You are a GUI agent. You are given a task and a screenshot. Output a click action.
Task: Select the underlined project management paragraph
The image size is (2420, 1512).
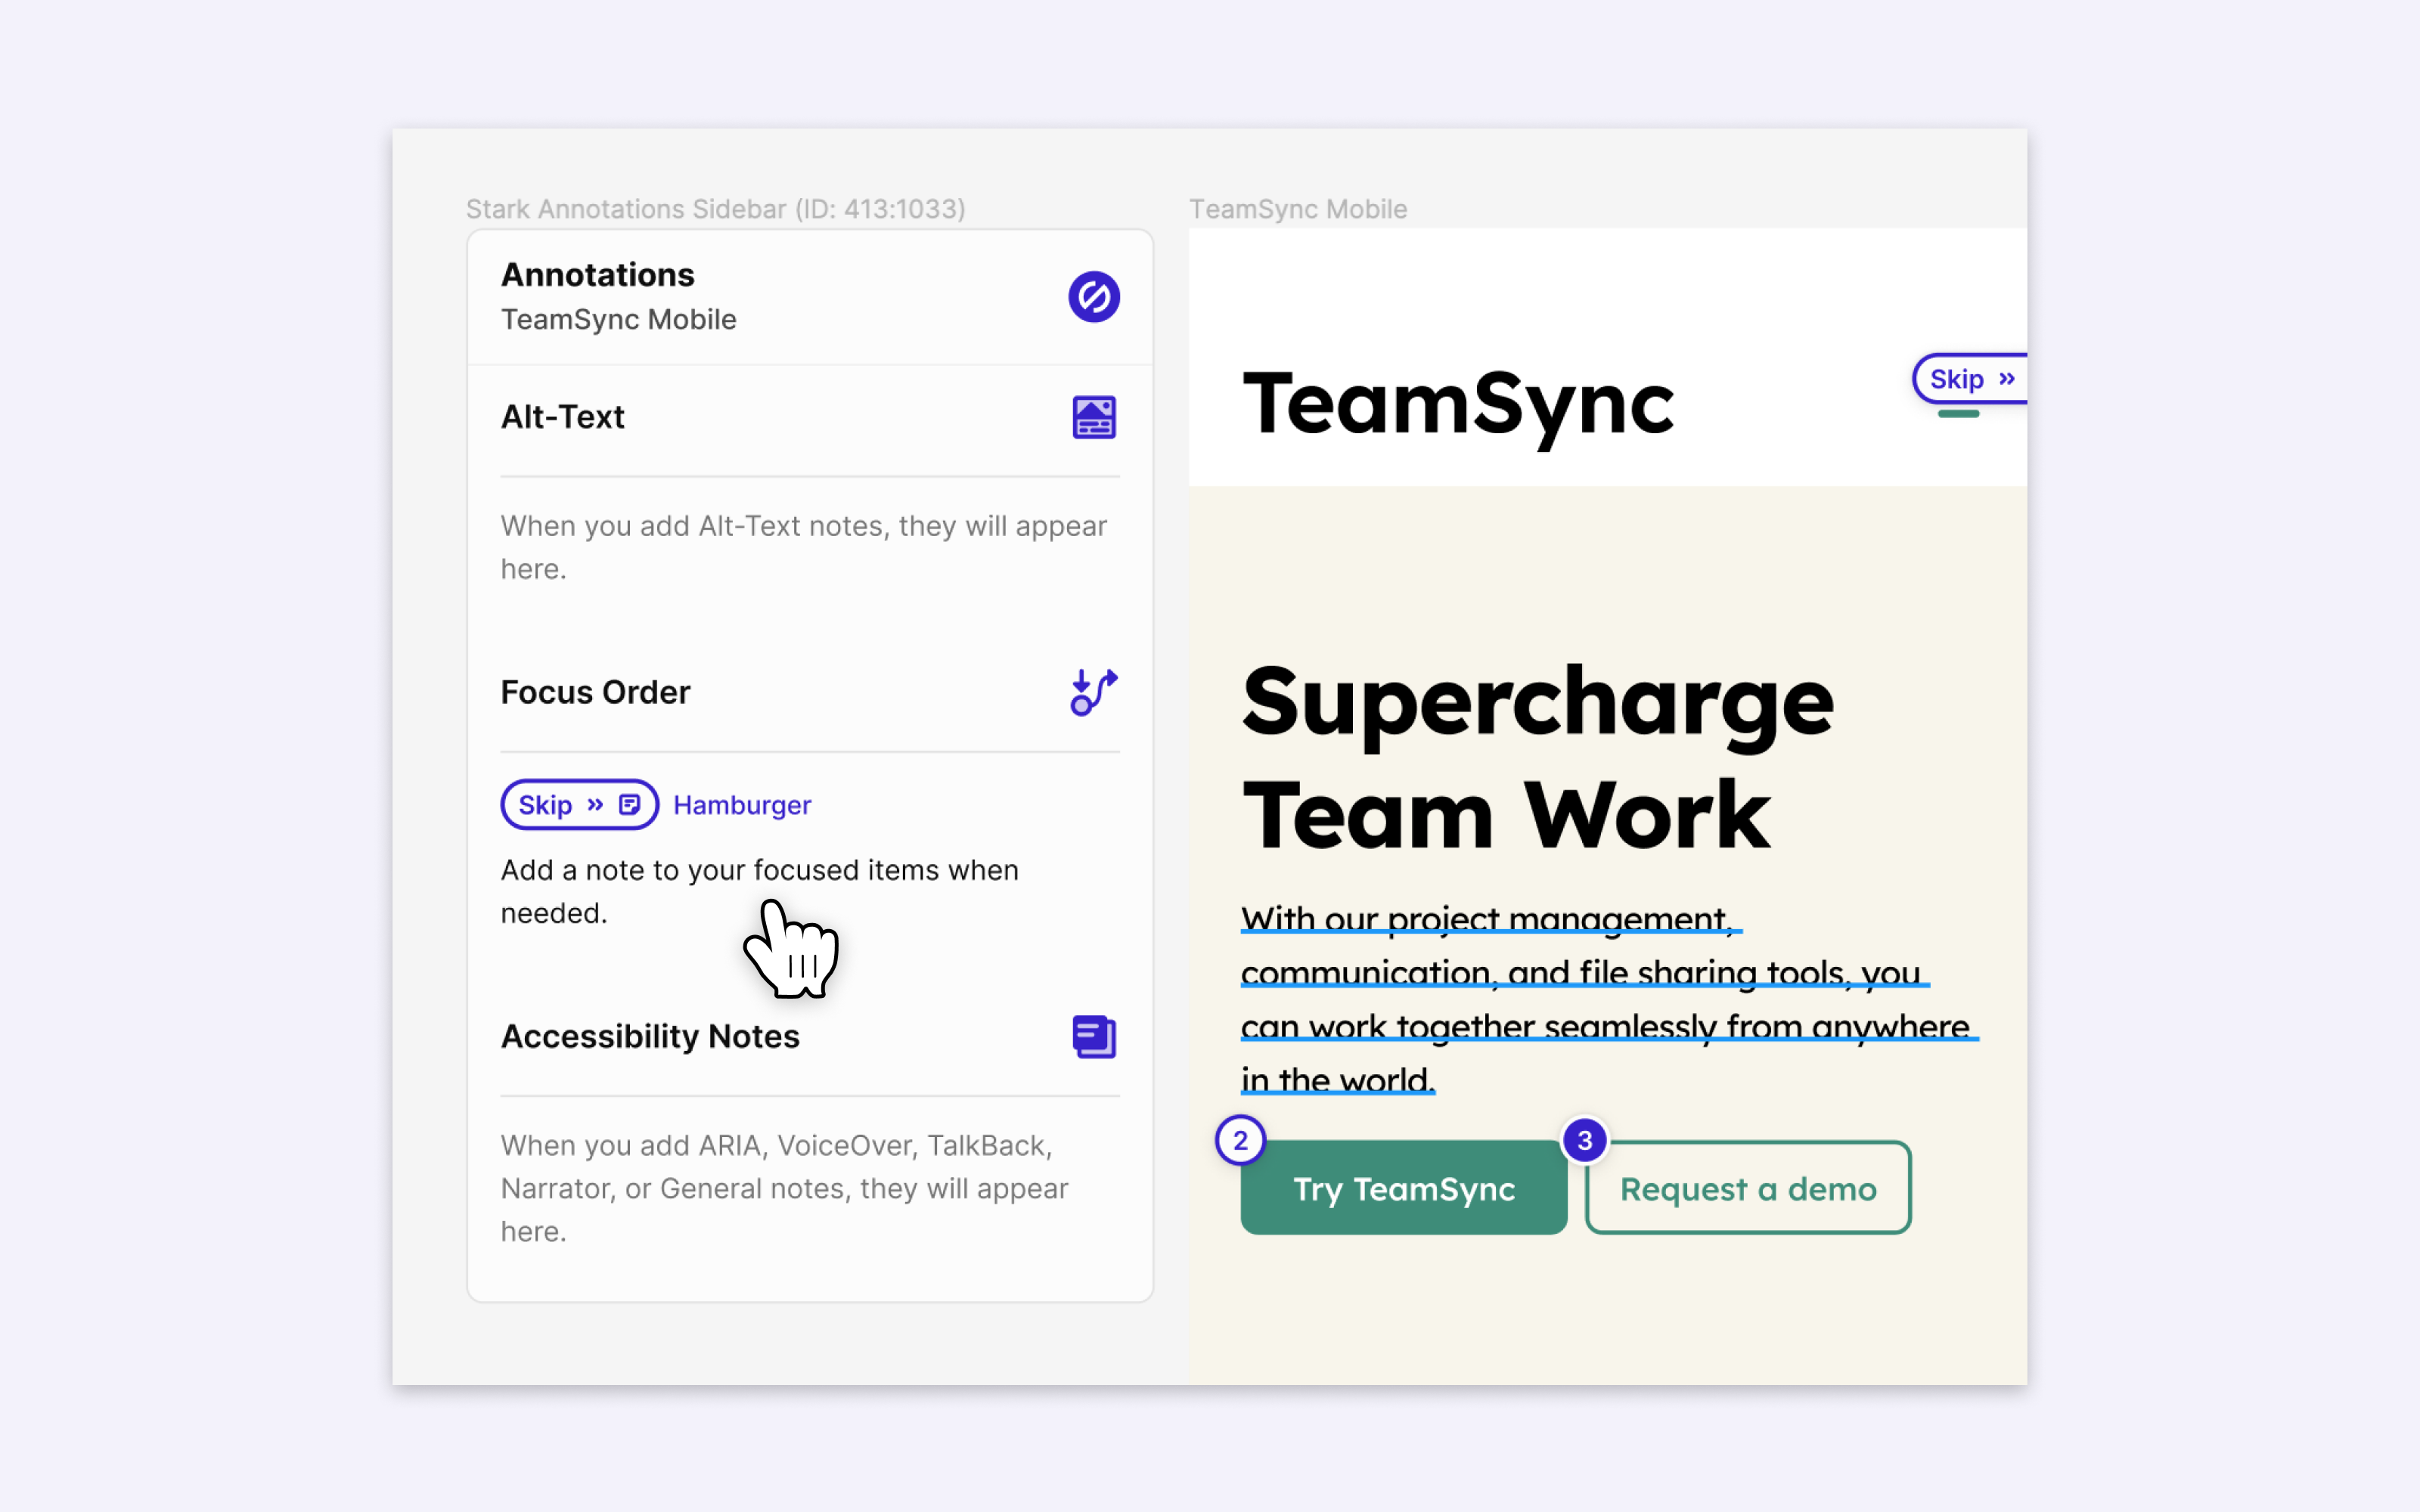[1609, 999]
